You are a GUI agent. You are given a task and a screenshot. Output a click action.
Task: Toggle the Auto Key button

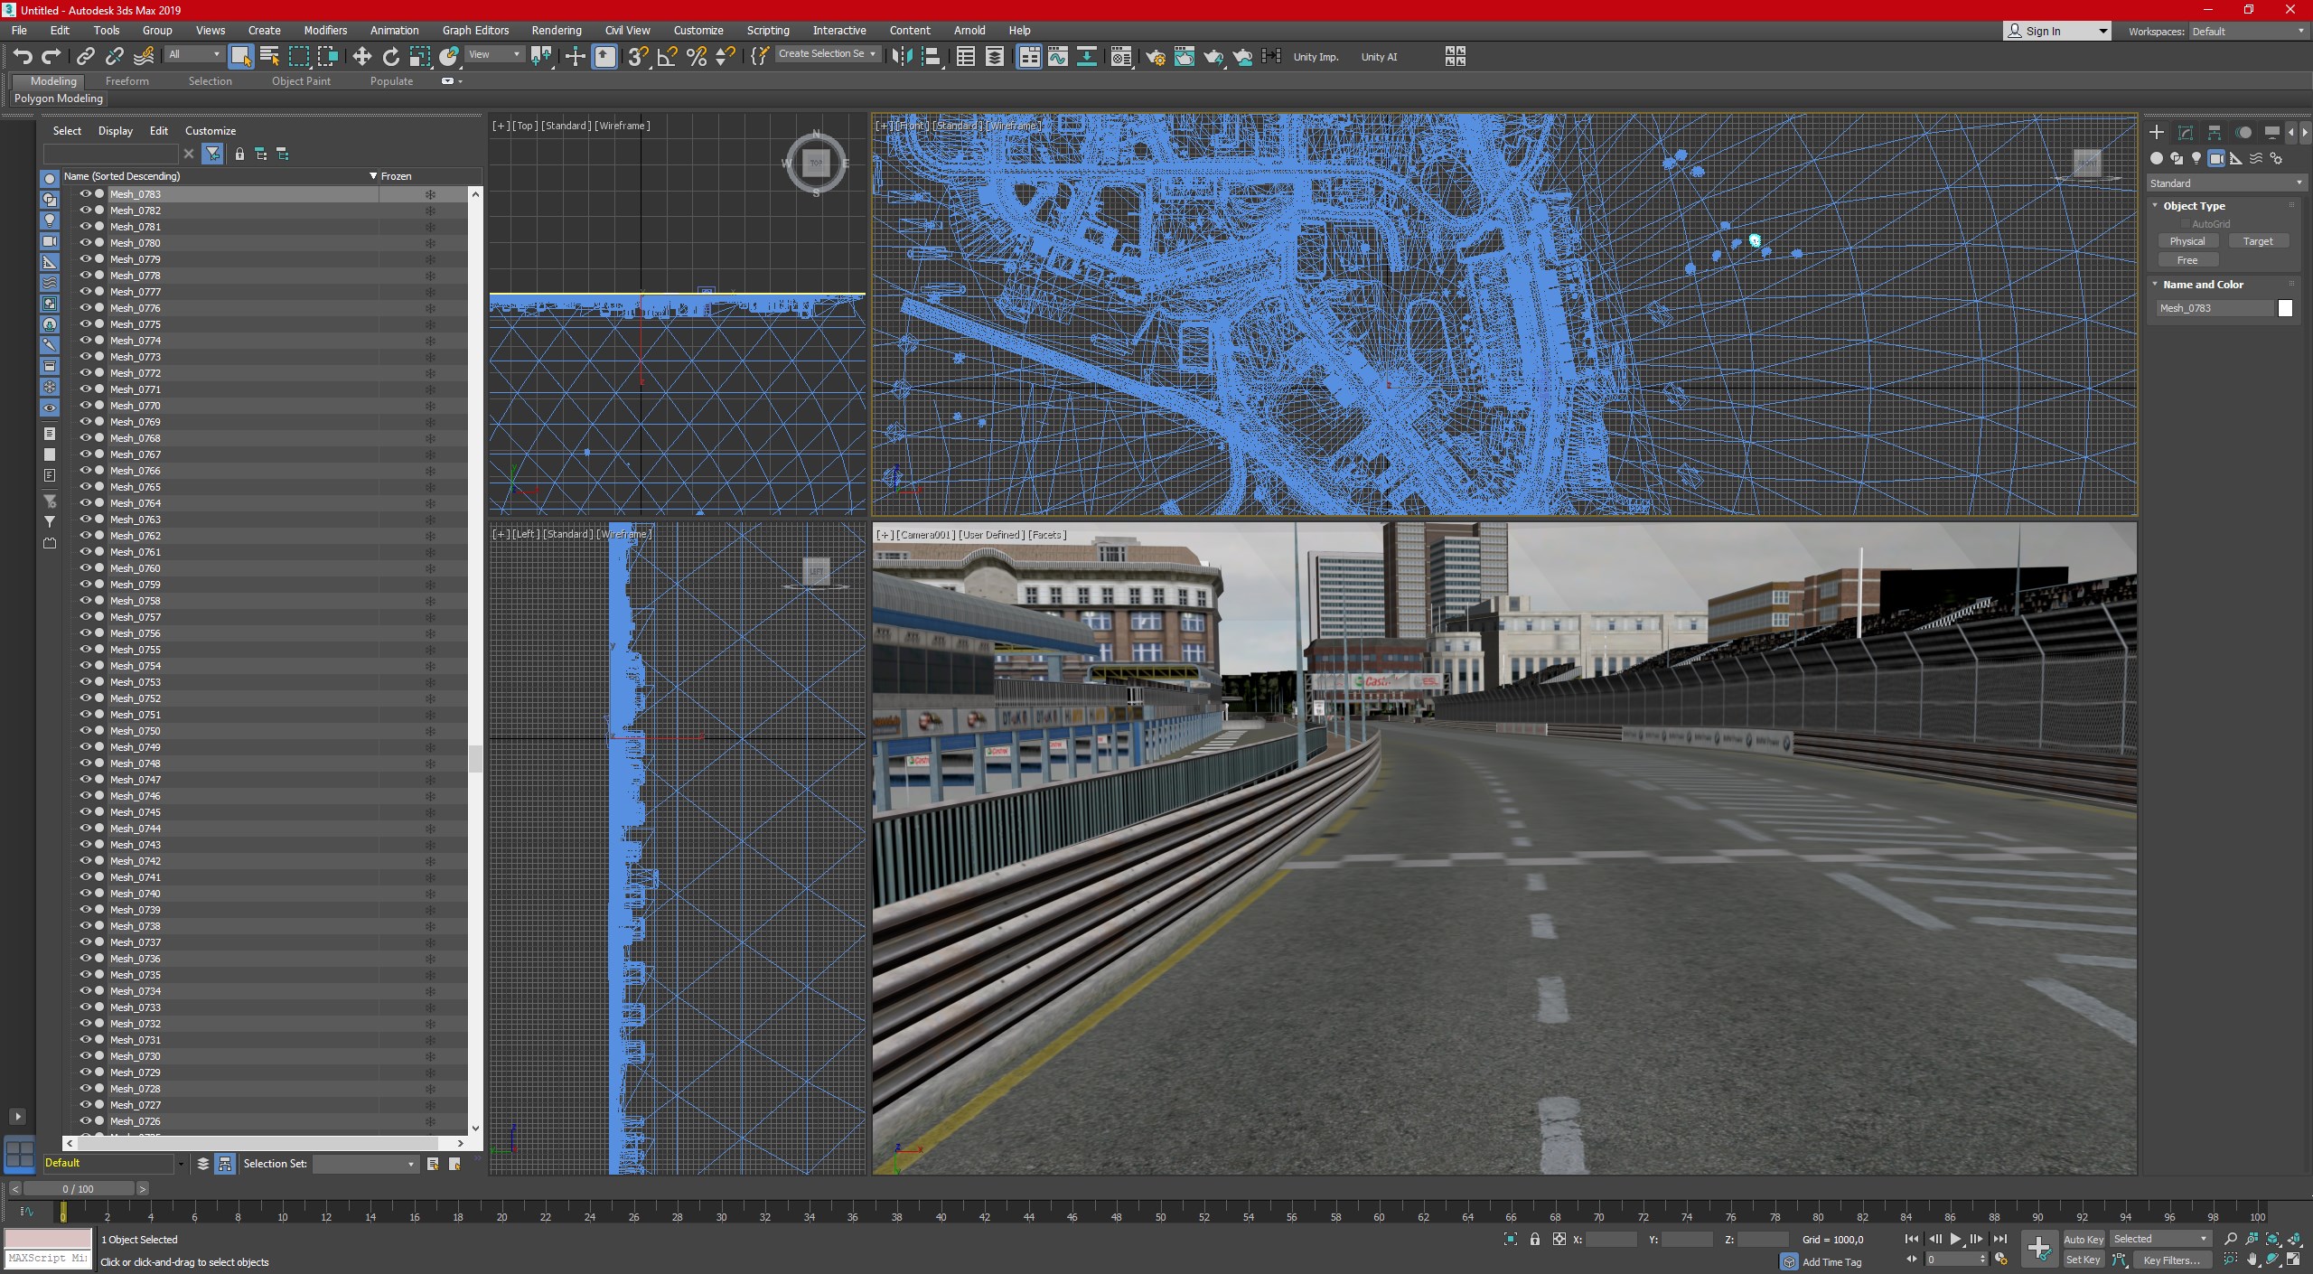[2084, 1240]
